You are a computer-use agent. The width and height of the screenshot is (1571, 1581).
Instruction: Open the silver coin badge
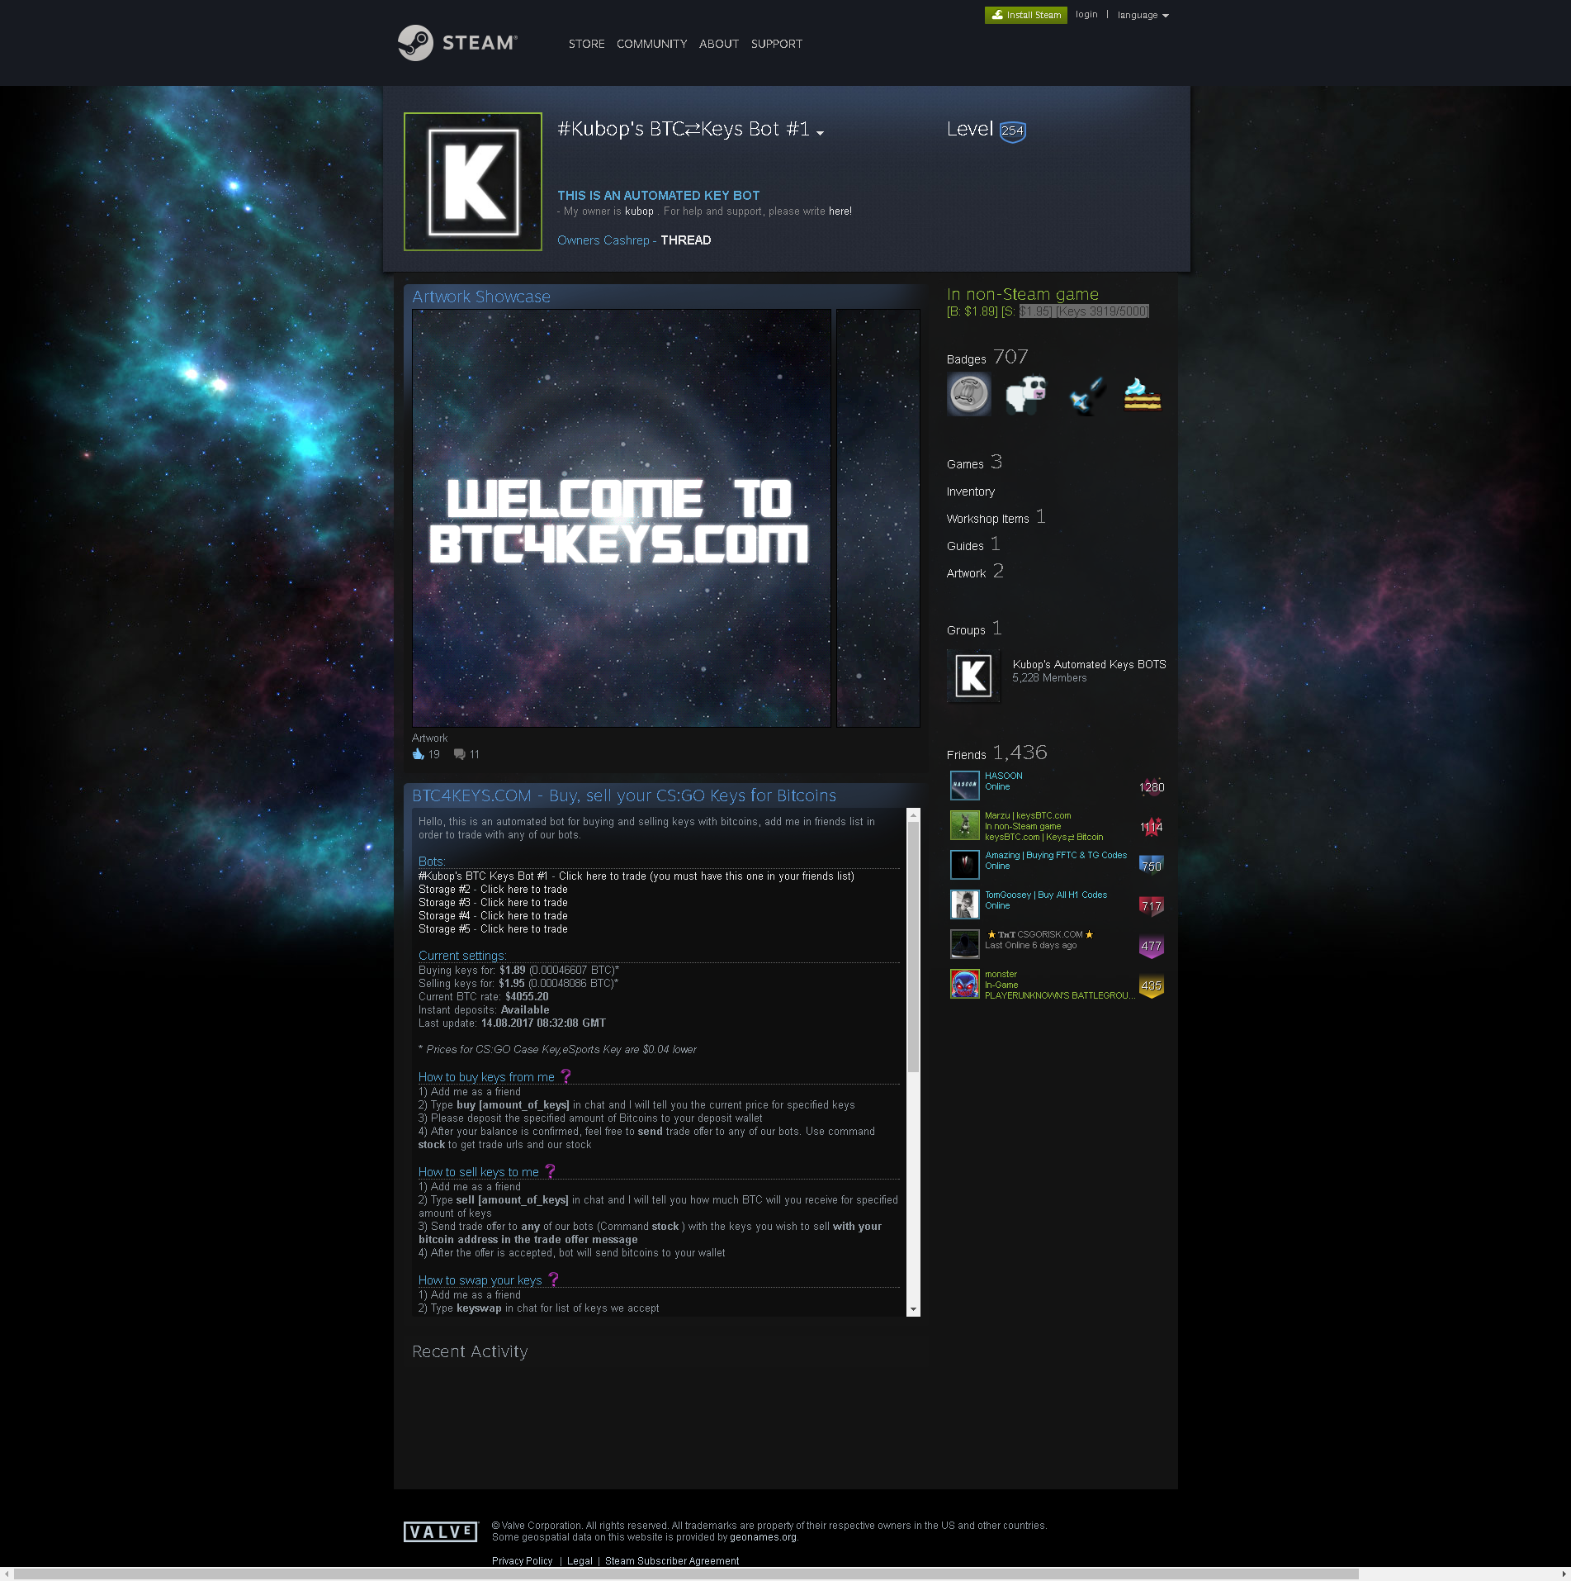969,393
